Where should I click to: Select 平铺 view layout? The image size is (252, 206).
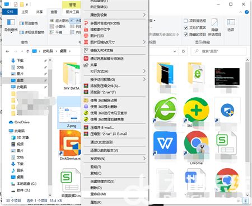pos(56,32)
